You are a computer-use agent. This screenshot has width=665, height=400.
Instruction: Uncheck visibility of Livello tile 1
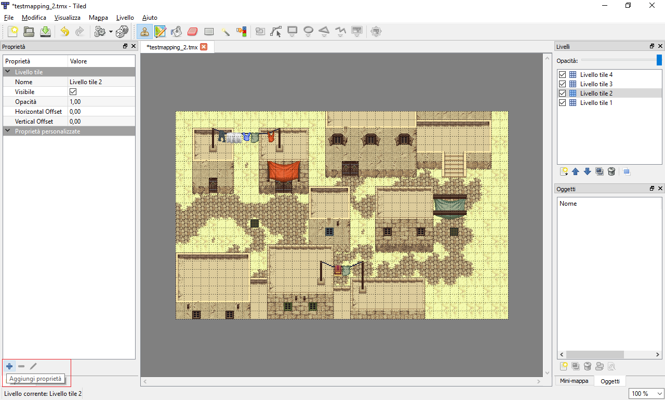pos(562,103)
